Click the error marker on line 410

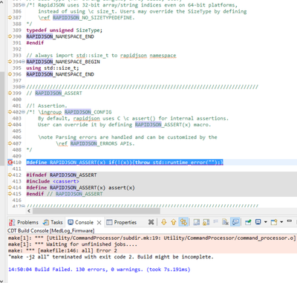[10, 163]
